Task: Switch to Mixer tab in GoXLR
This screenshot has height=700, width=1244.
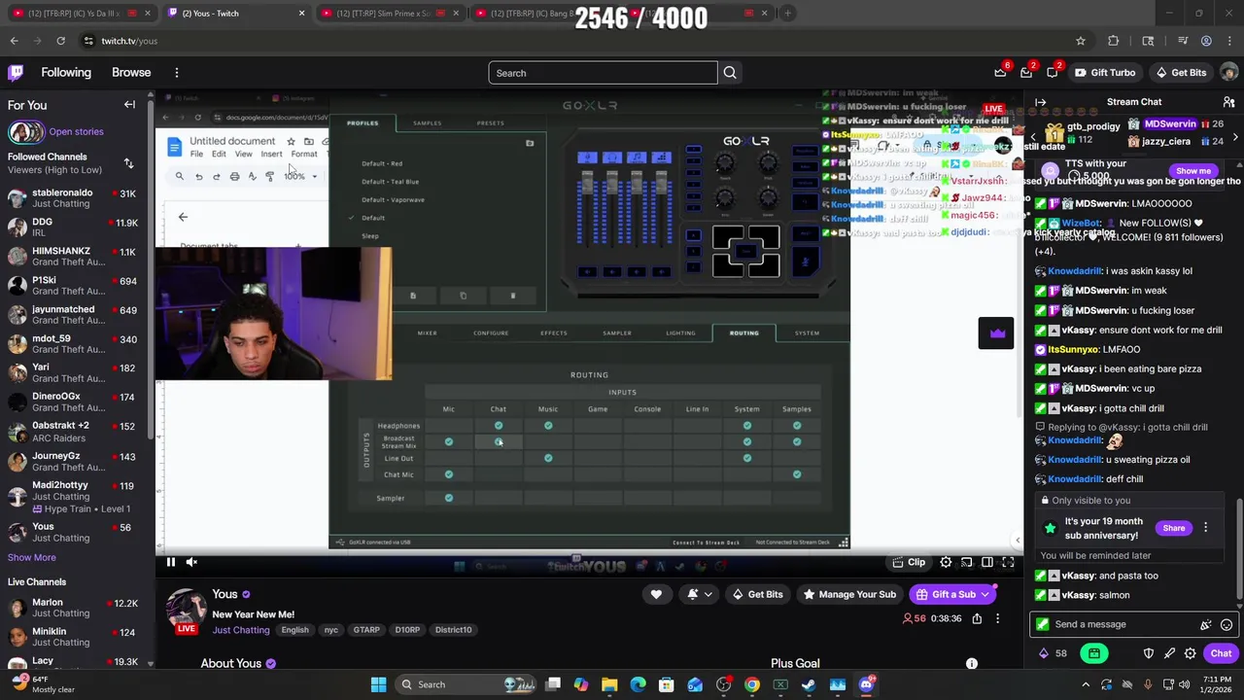Action: tap(427, 332)
